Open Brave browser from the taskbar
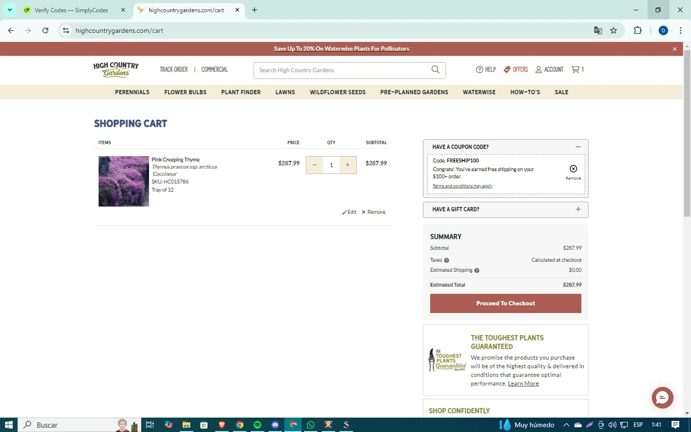The width and height of the screenshot is (691, 432). [222, 425]
